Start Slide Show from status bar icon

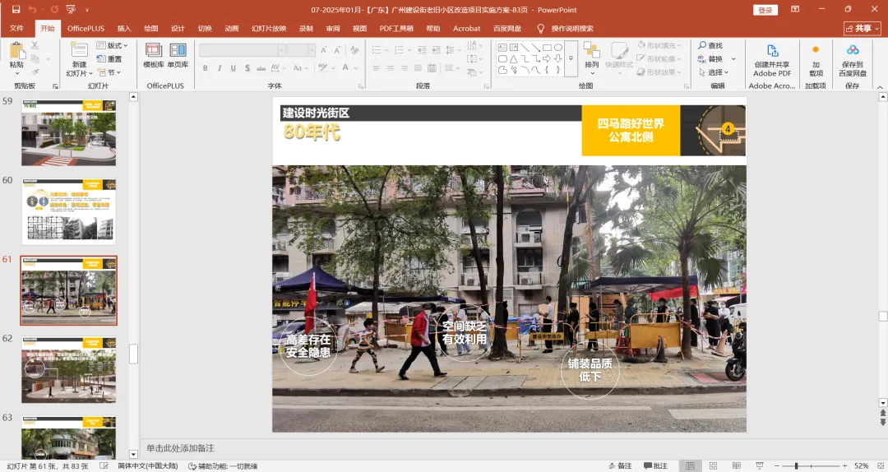[x=760, y=465]
